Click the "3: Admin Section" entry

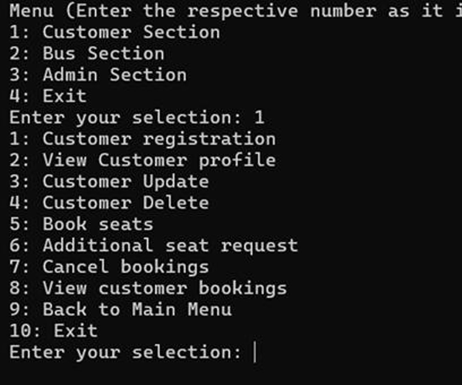[98, 75]
